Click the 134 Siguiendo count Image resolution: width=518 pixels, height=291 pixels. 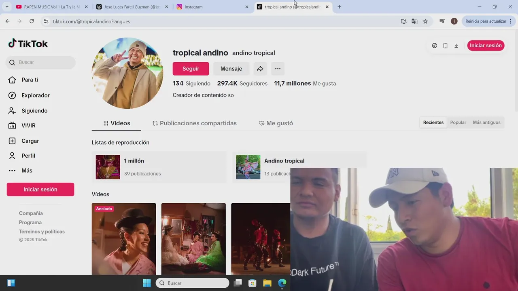[191, 84]
